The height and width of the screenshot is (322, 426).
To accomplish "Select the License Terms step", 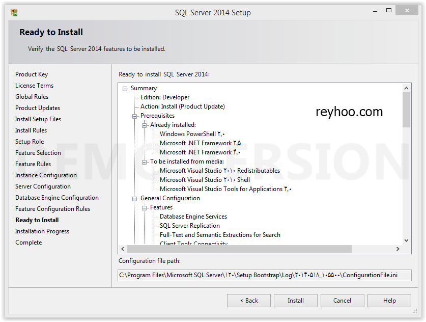I will click(x=34, y=86).
